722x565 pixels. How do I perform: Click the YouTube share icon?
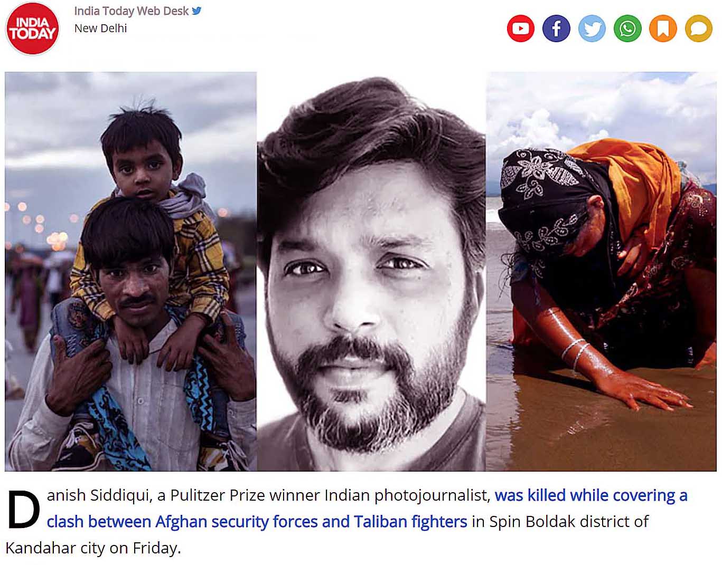coord(520,28)
